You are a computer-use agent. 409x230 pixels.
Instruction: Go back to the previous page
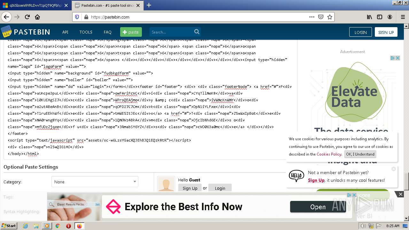coord(6,17)
